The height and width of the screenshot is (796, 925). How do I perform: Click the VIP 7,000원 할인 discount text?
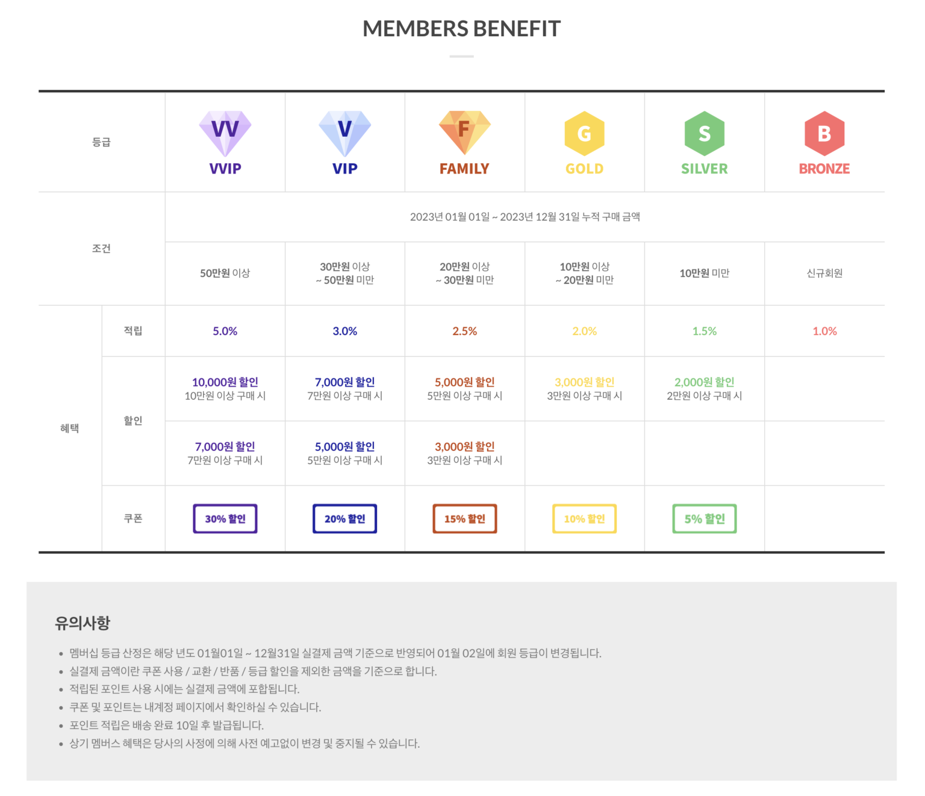345,382
